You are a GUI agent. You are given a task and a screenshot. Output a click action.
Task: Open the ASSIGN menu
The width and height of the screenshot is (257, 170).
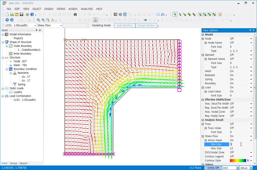tap(73, 9)
